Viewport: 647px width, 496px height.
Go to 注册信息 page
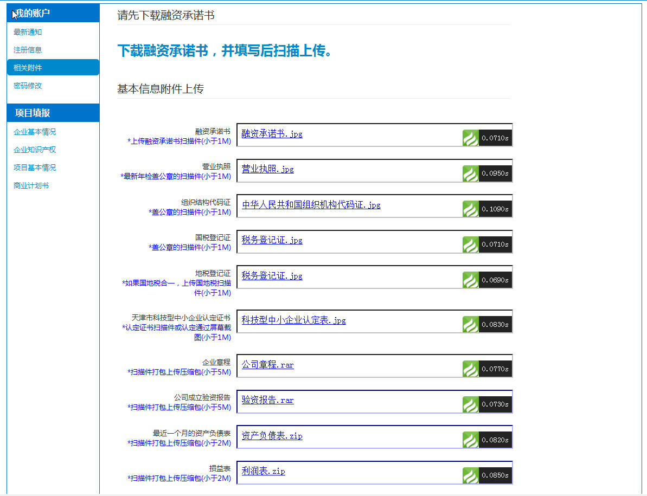click(28, 50)
